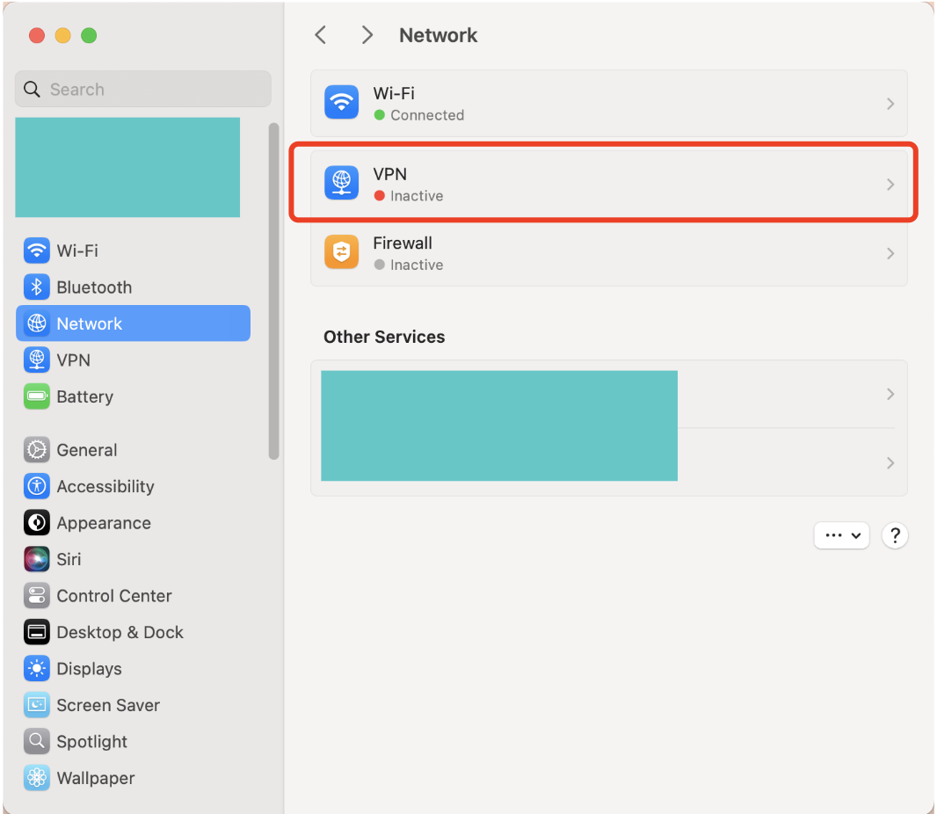Select the Displays icon in the sidebar
The height and width of the screenshot is (814, 937).
click(x=36, y=668)
